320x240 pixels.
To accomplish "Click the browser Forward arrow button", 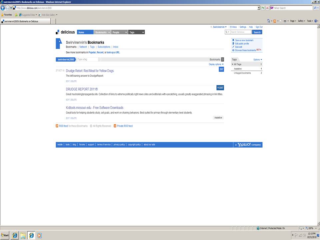I will click(7, 8).
